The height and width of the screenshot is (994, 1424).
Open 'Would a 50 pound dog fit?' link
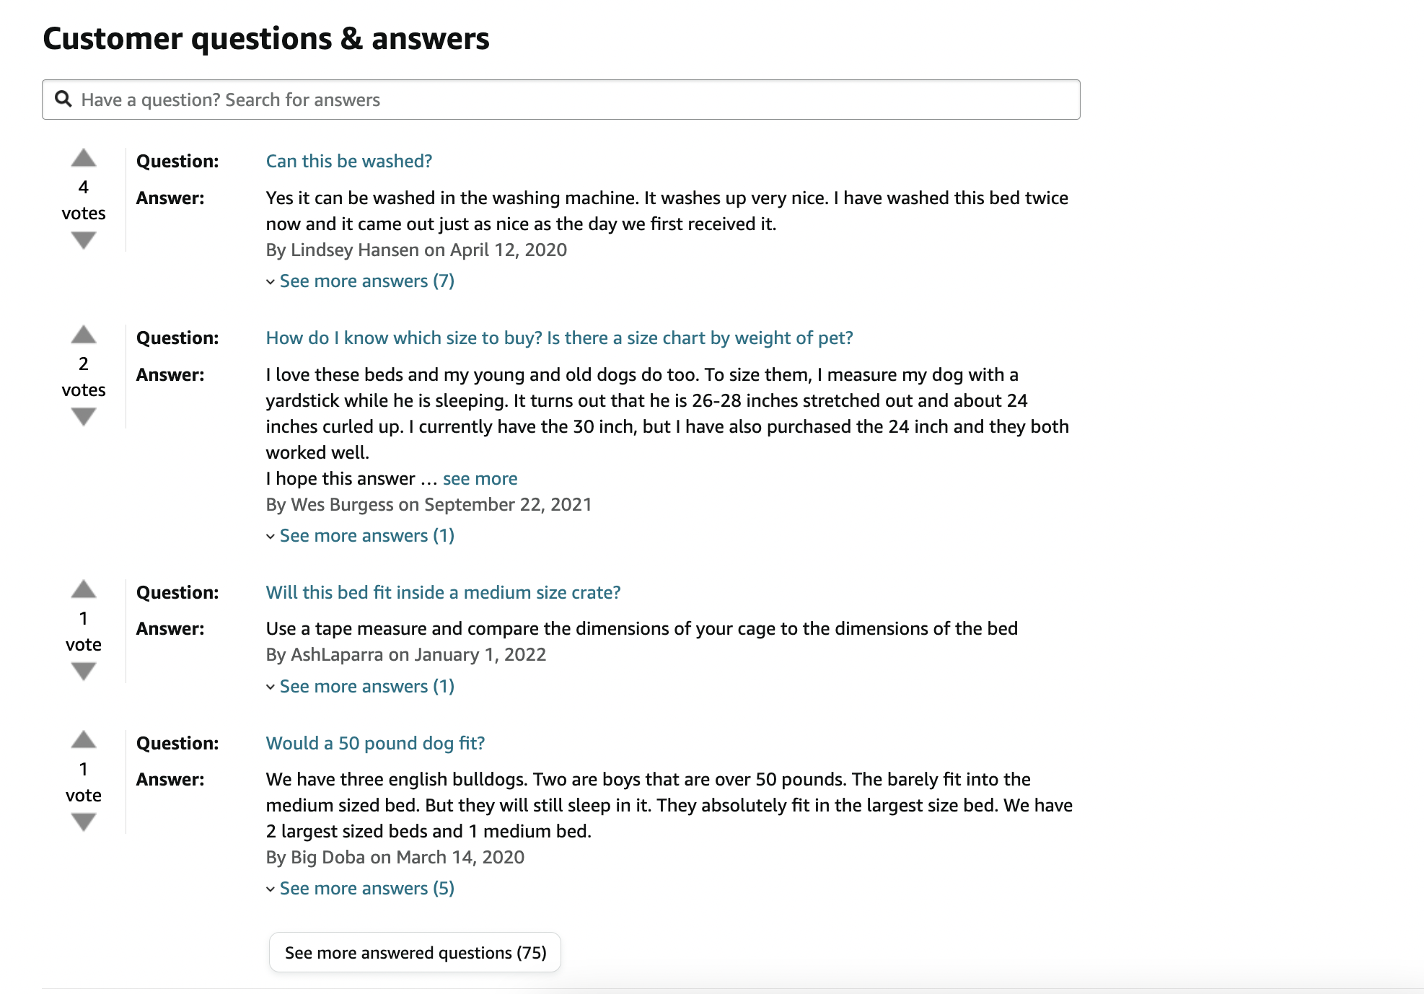375,743
